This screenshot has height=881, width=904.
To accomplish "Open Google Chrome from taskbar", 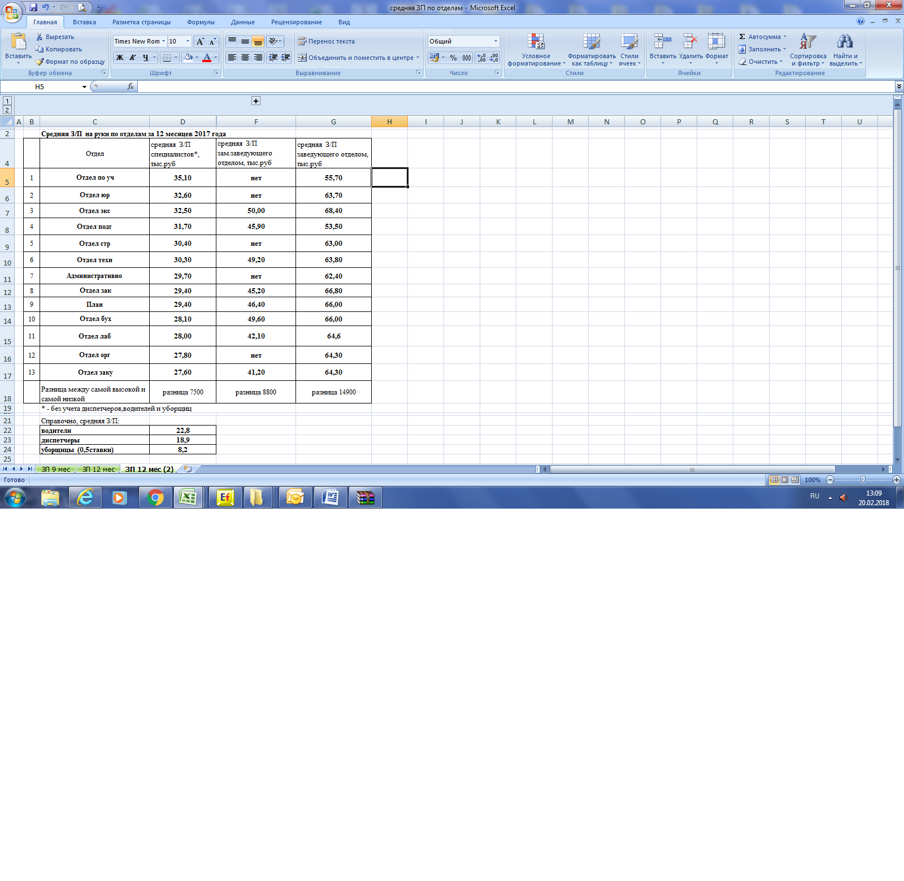I will 155,497.
